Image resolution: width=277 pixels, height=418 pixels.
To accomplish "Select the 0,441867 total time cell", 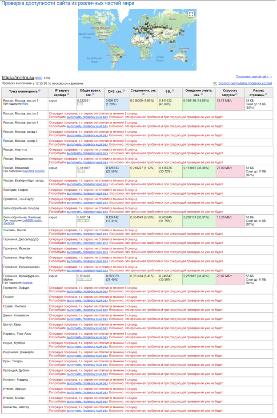I will click(x=90, y=172).
